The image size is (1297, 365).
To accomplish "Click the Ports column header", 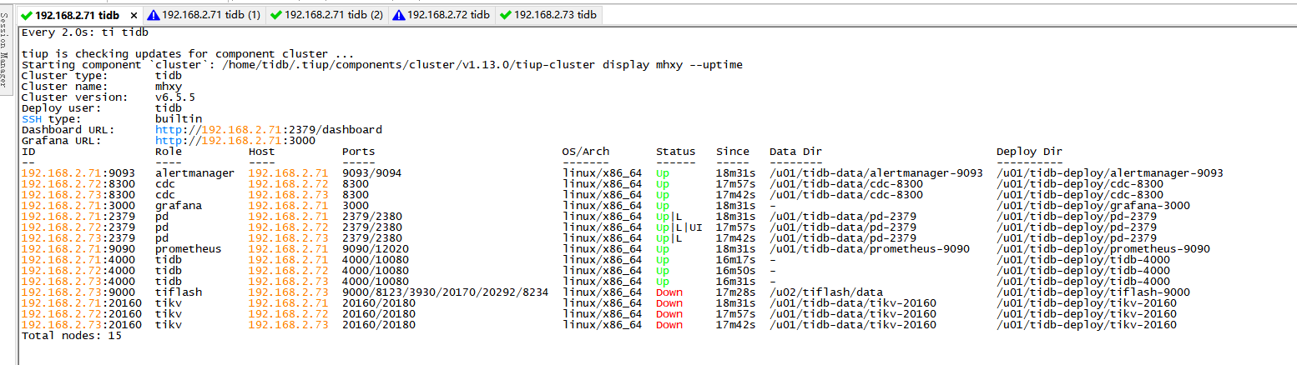I will point(359,152).
